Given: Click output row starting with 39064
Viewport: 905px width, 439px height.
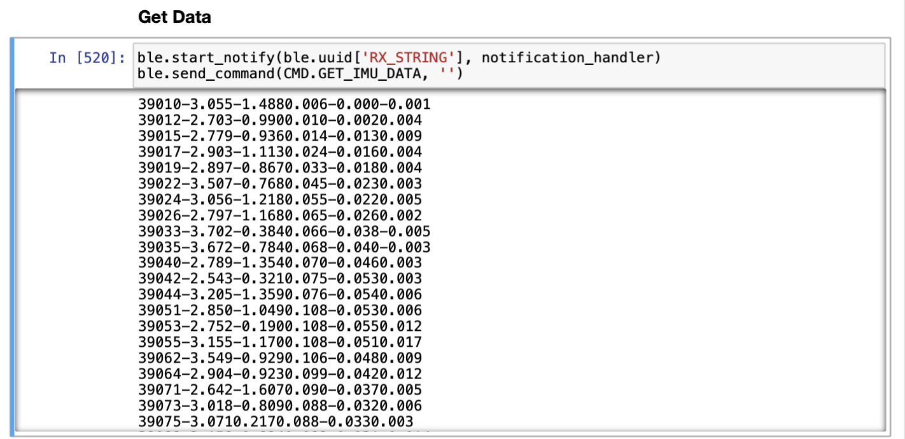Looking at the screenshot, I should [x=280, y=374].
